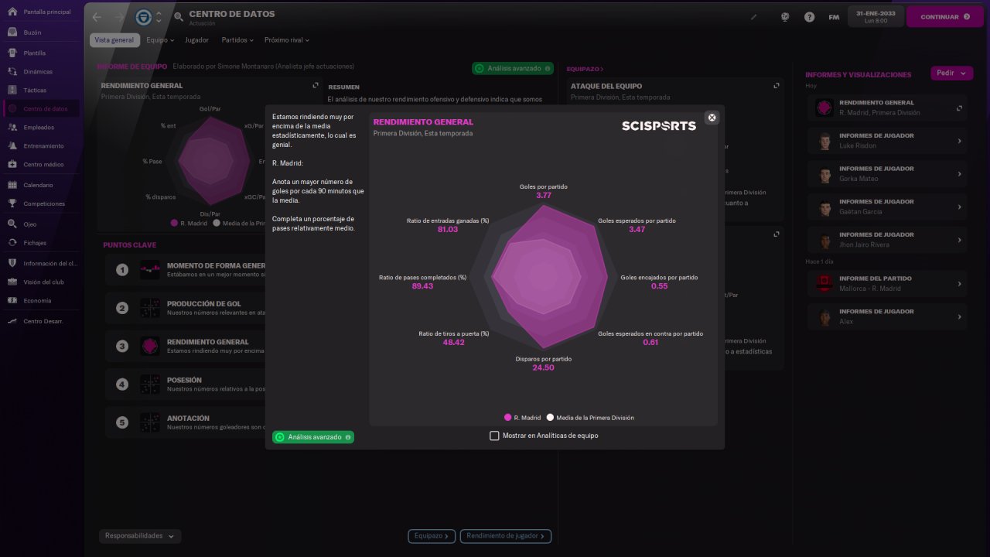Open the Producción de gol key point
990x557 pixels.
186,307
